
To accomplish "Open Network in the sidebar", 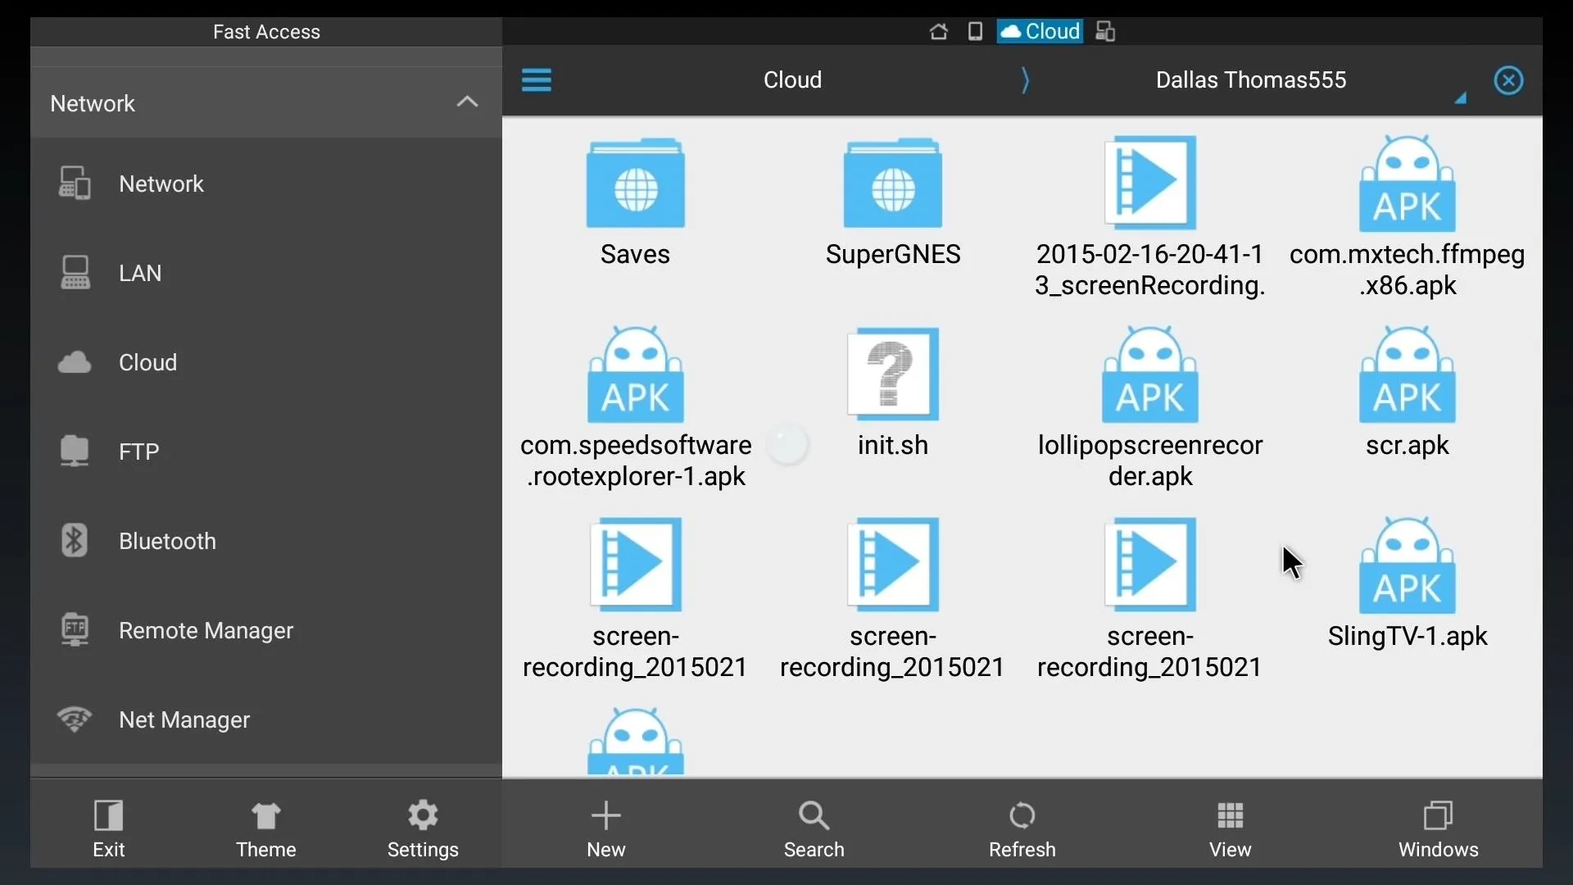I will pos(266,184).
